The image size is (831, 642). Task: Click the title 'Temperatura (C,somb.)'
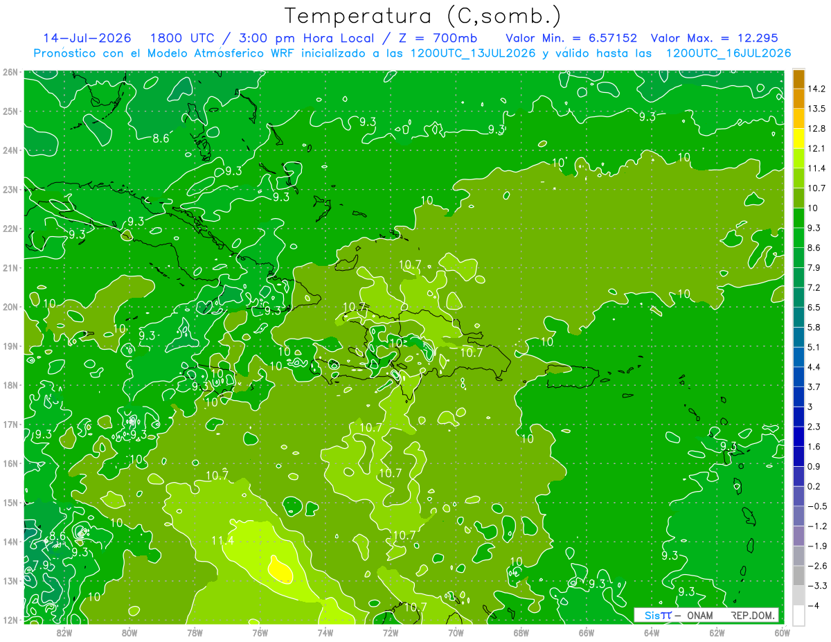(x=423, y=16)
